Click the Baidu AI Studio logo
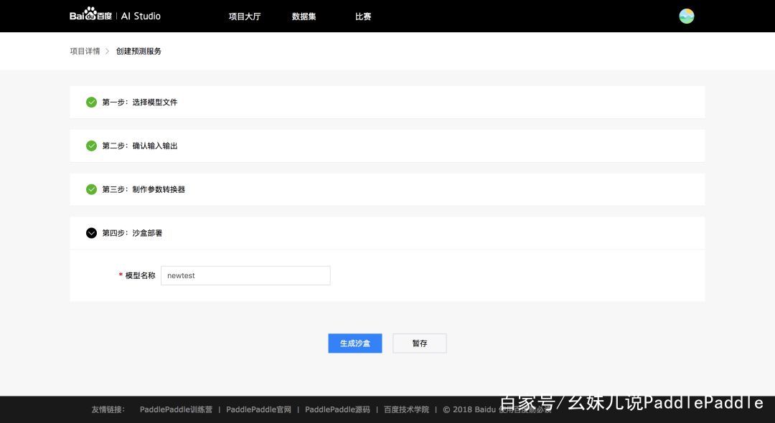The height and width of the screenshot is (423, 775). pyautogui.click(x=115, y=16)
